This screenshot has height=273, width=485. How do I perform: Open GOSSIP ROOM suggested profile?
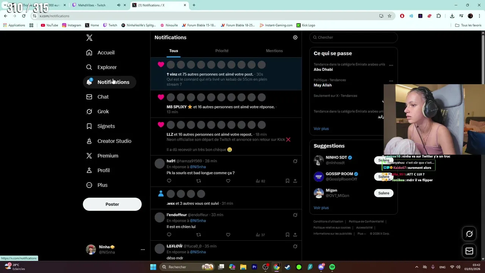tap(339, 174)
